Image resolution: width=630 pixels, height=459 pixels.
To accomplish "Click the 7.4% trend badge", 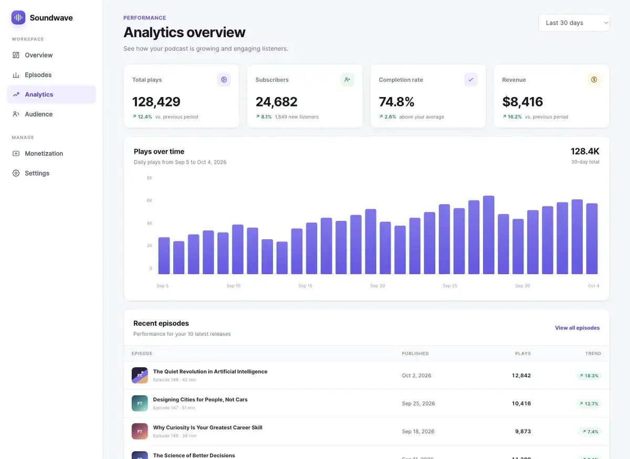I will [x=590, y=432].
